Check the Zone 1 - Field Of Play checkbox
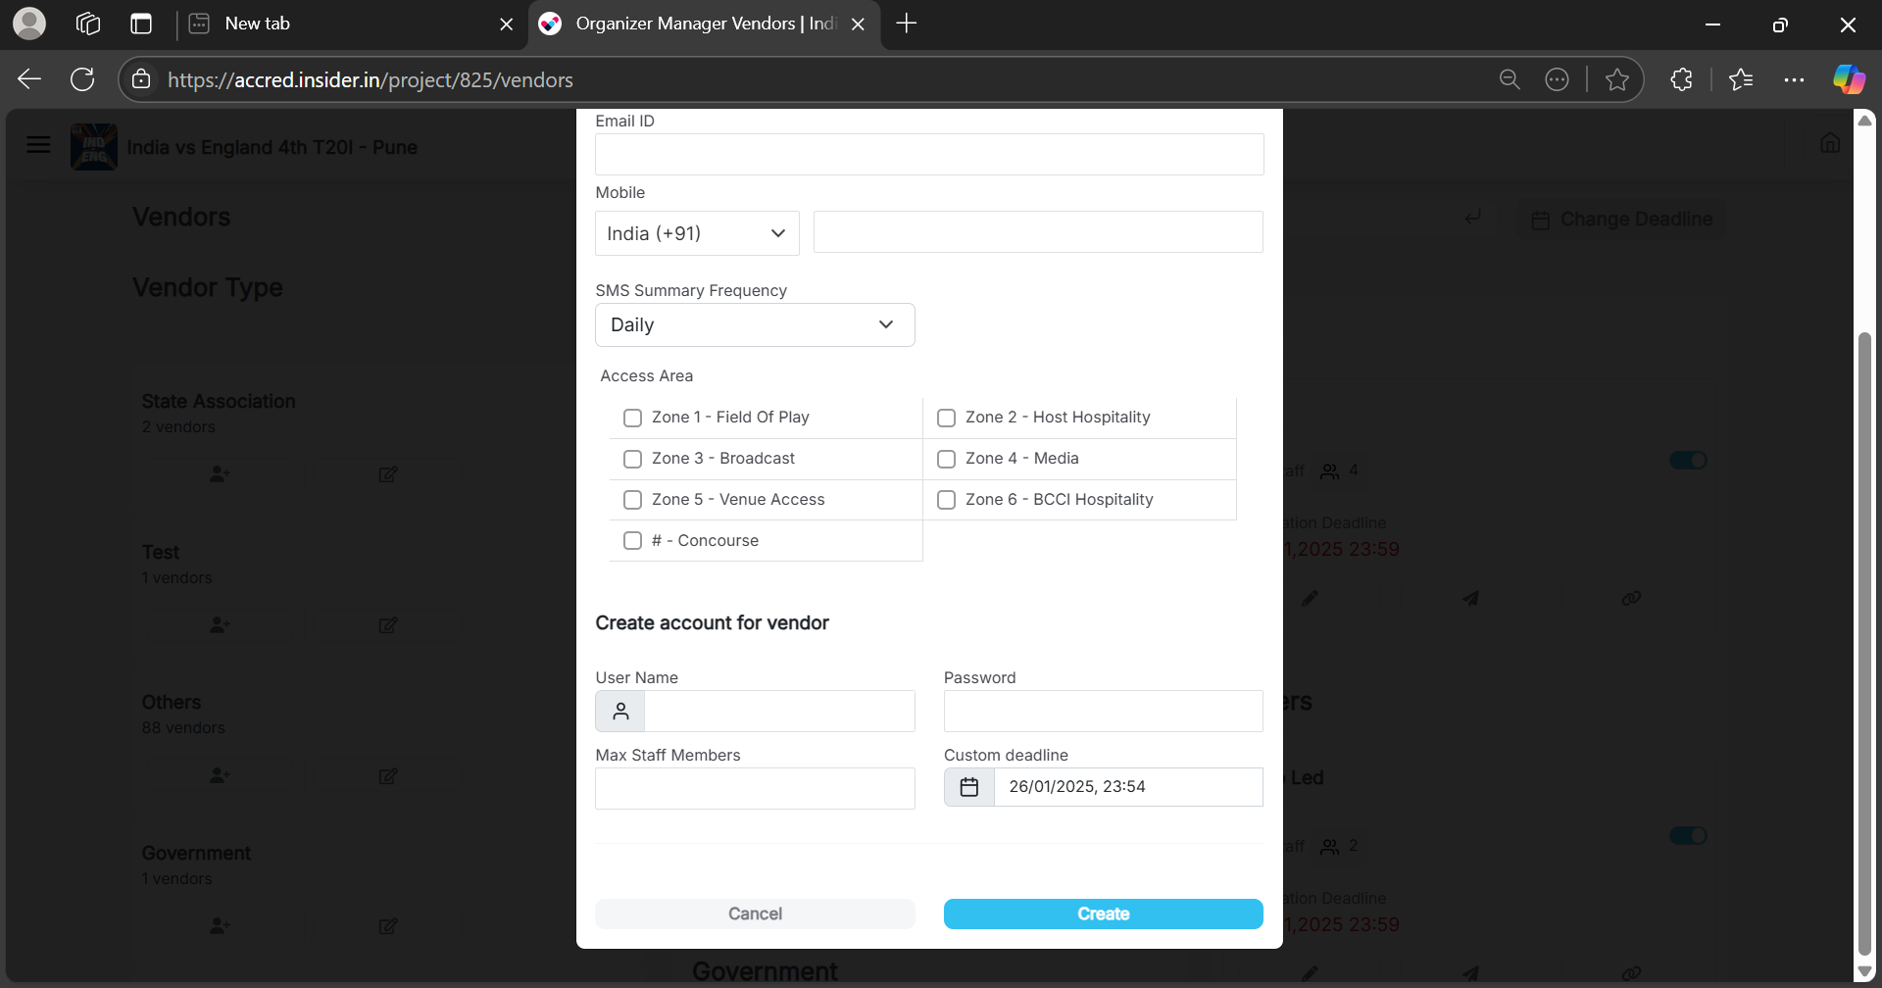 click(x=633, y=418)
